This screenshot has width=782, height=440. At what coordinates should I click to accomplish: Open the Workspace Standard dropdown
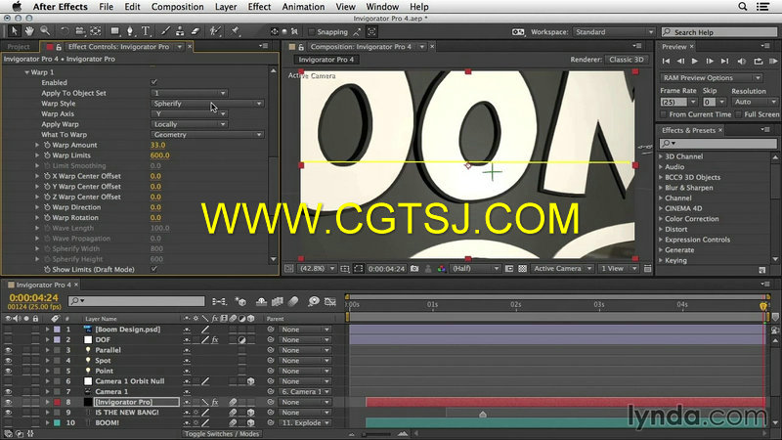click(x=614, y=32)
